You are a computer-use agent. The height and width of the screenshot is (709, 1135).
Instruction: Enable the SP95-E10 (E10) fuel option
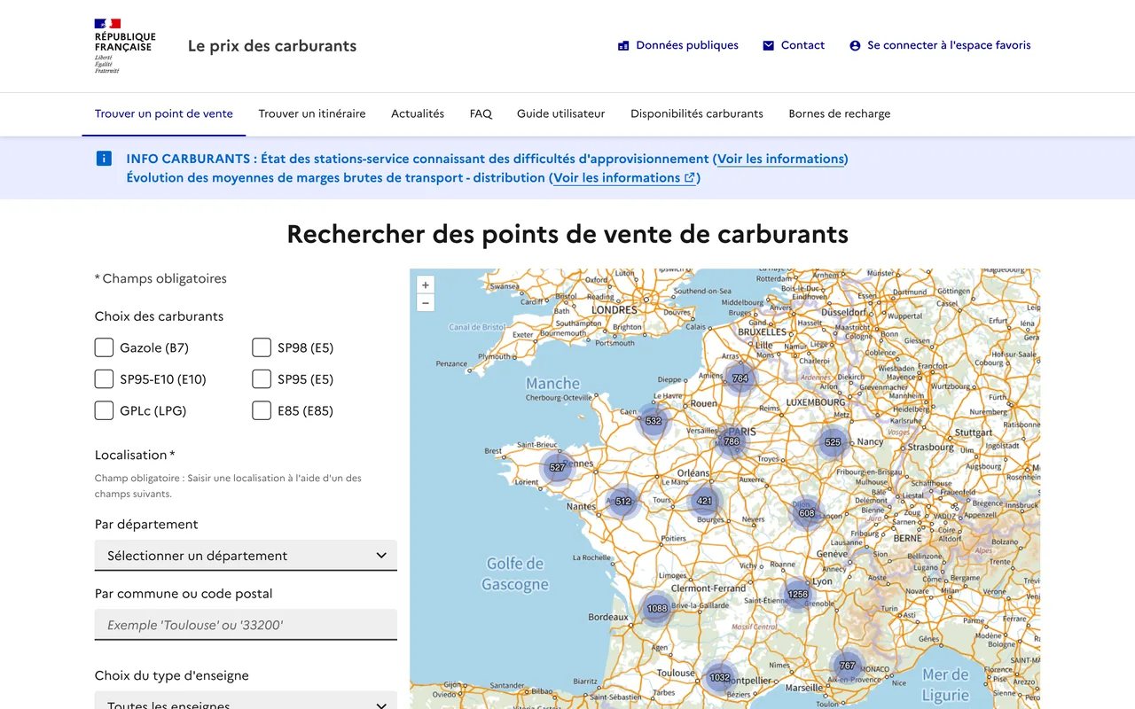tap(104, 379)
